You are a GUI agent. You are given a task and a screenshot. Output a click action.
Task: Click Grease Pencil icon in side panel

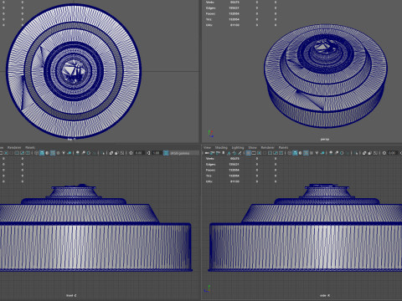pos(240,153)
